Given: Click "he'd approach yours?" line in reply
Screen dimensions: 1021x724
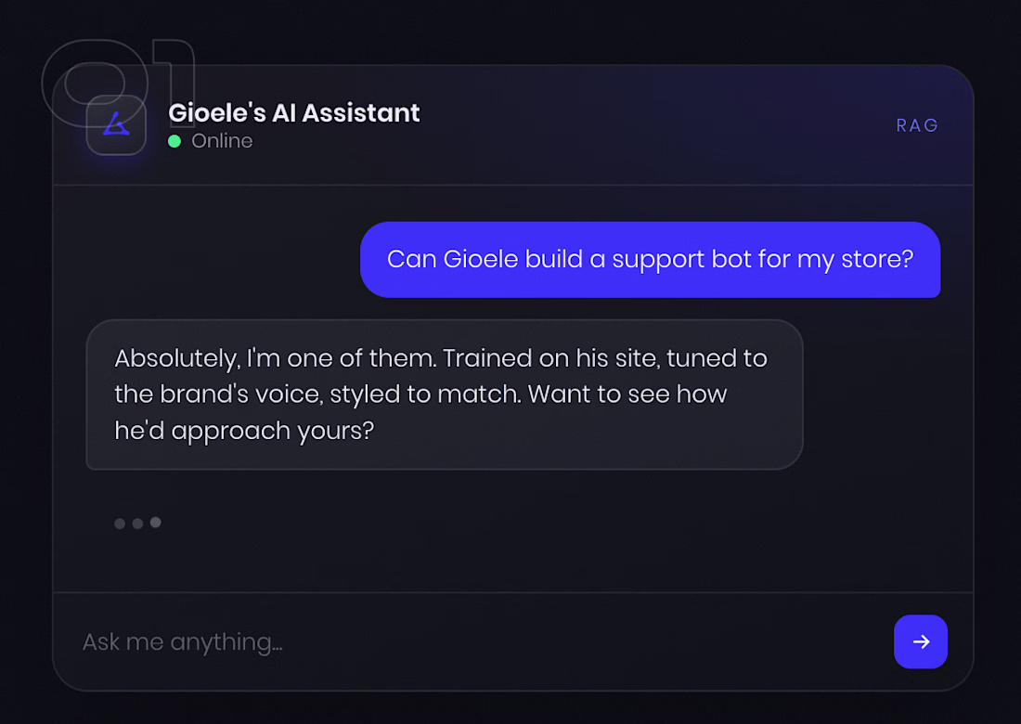Looking at the screenshot, I should (244, 431).
